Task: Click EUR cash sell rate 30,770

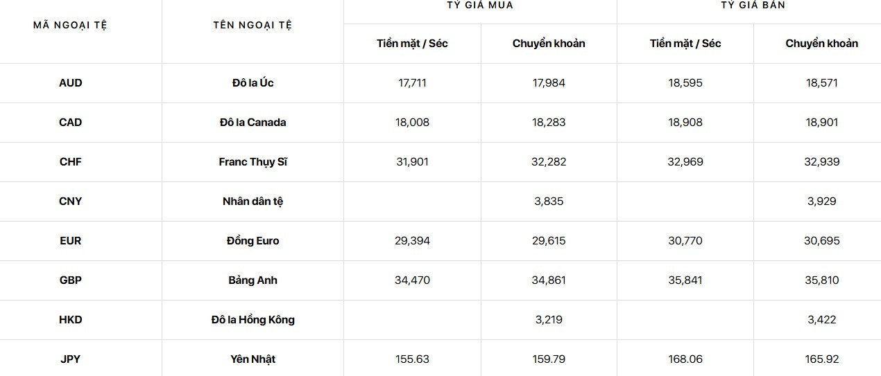Action: coord(685,241)
